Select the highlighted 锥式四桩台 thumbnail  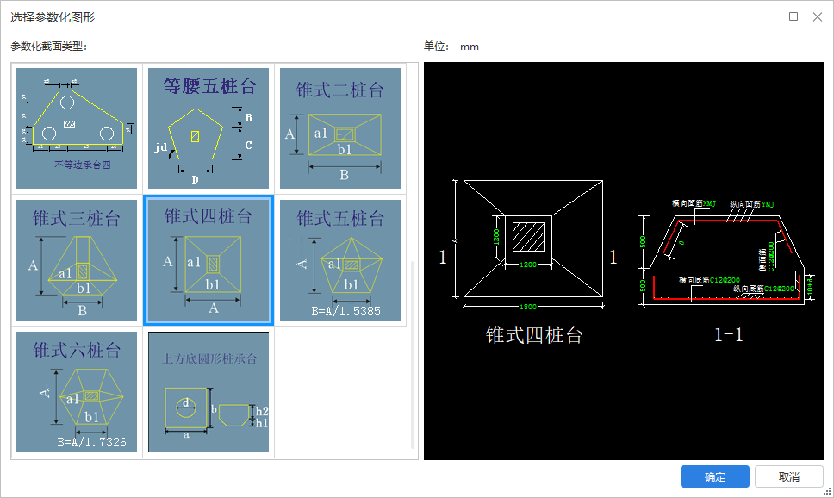pos(208,260)
